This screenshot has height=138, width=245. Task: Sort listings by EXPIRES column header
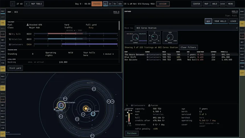[x=213, y=52]
